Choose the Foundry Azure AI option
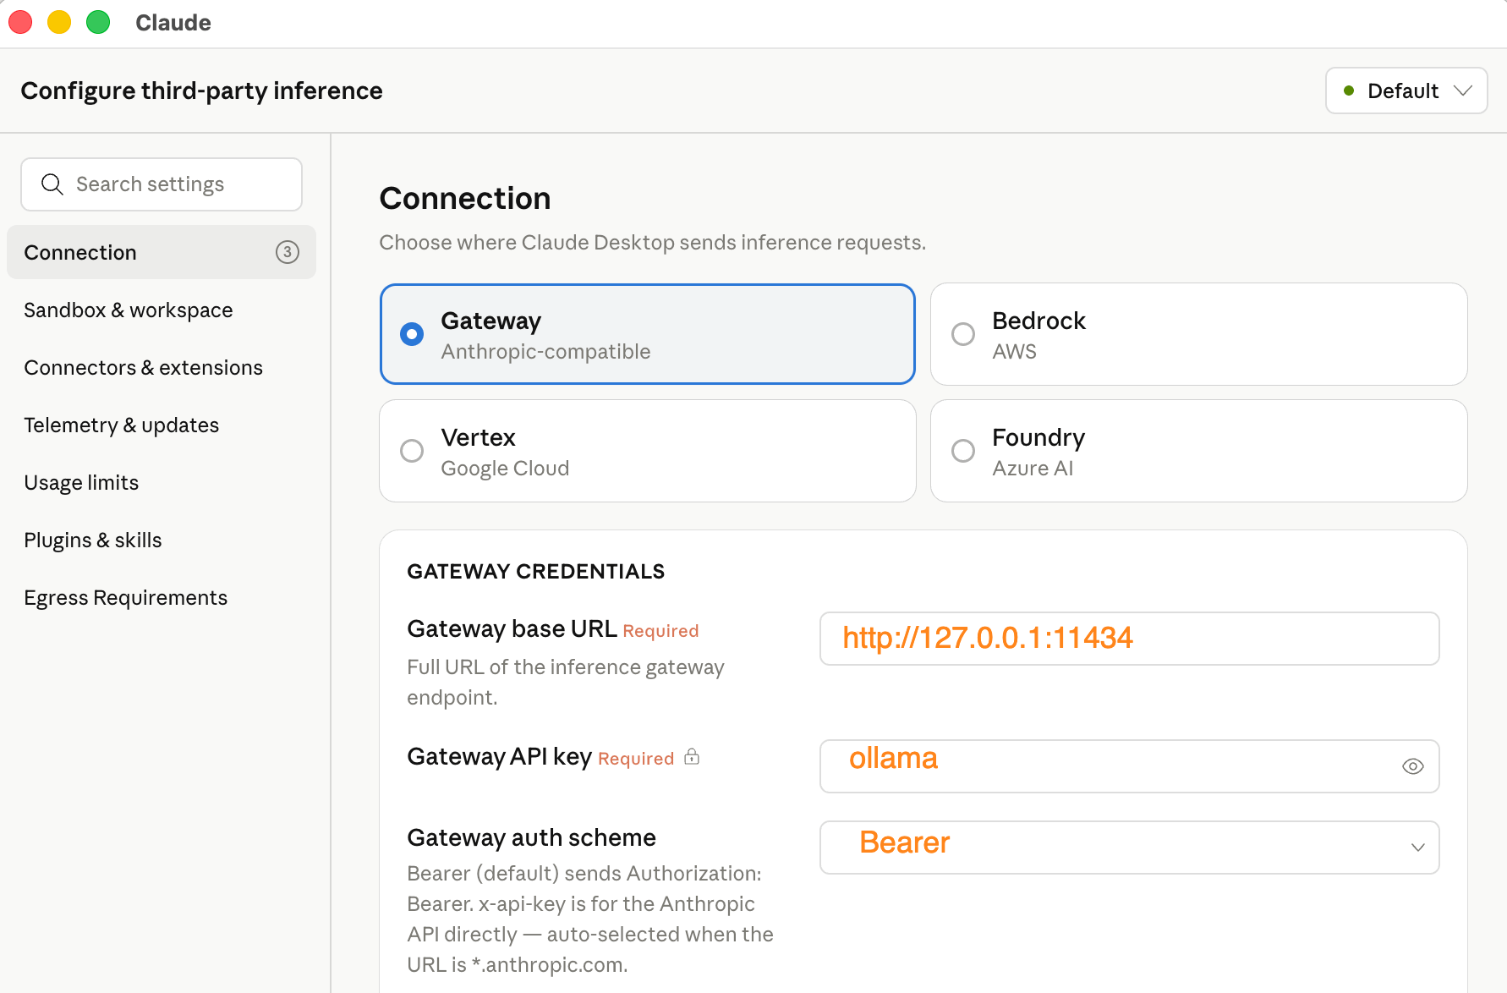This screenshot has height=993, width=1507. pyautogui.click(x=1198, y=451)
